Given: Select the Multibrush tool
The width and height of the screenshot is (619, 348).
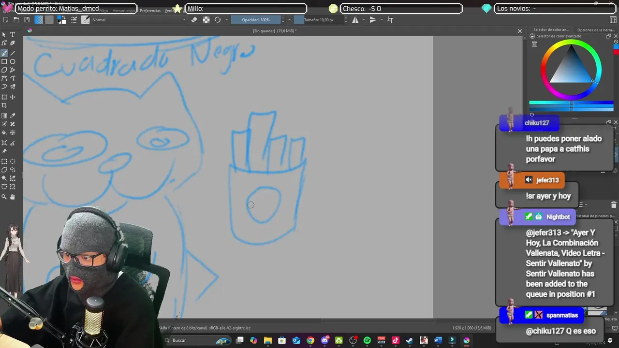Looking at the screenshot, I should click(13, 87).
